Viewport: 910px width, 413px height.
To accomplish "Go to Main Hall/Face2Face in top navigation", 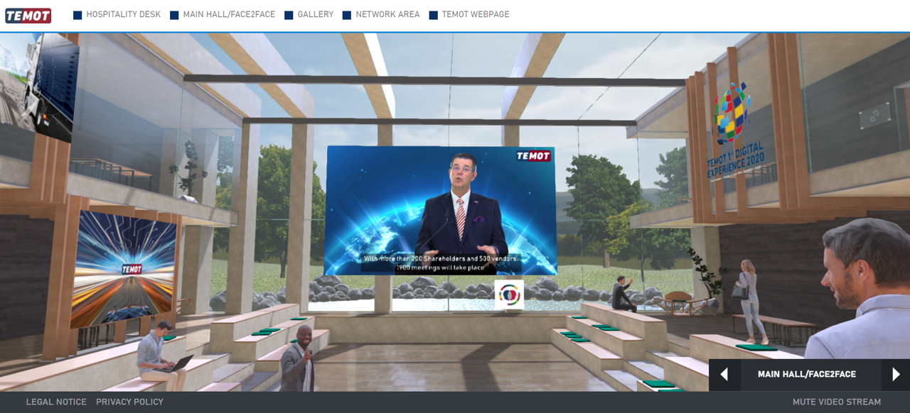I will (229, 14).
